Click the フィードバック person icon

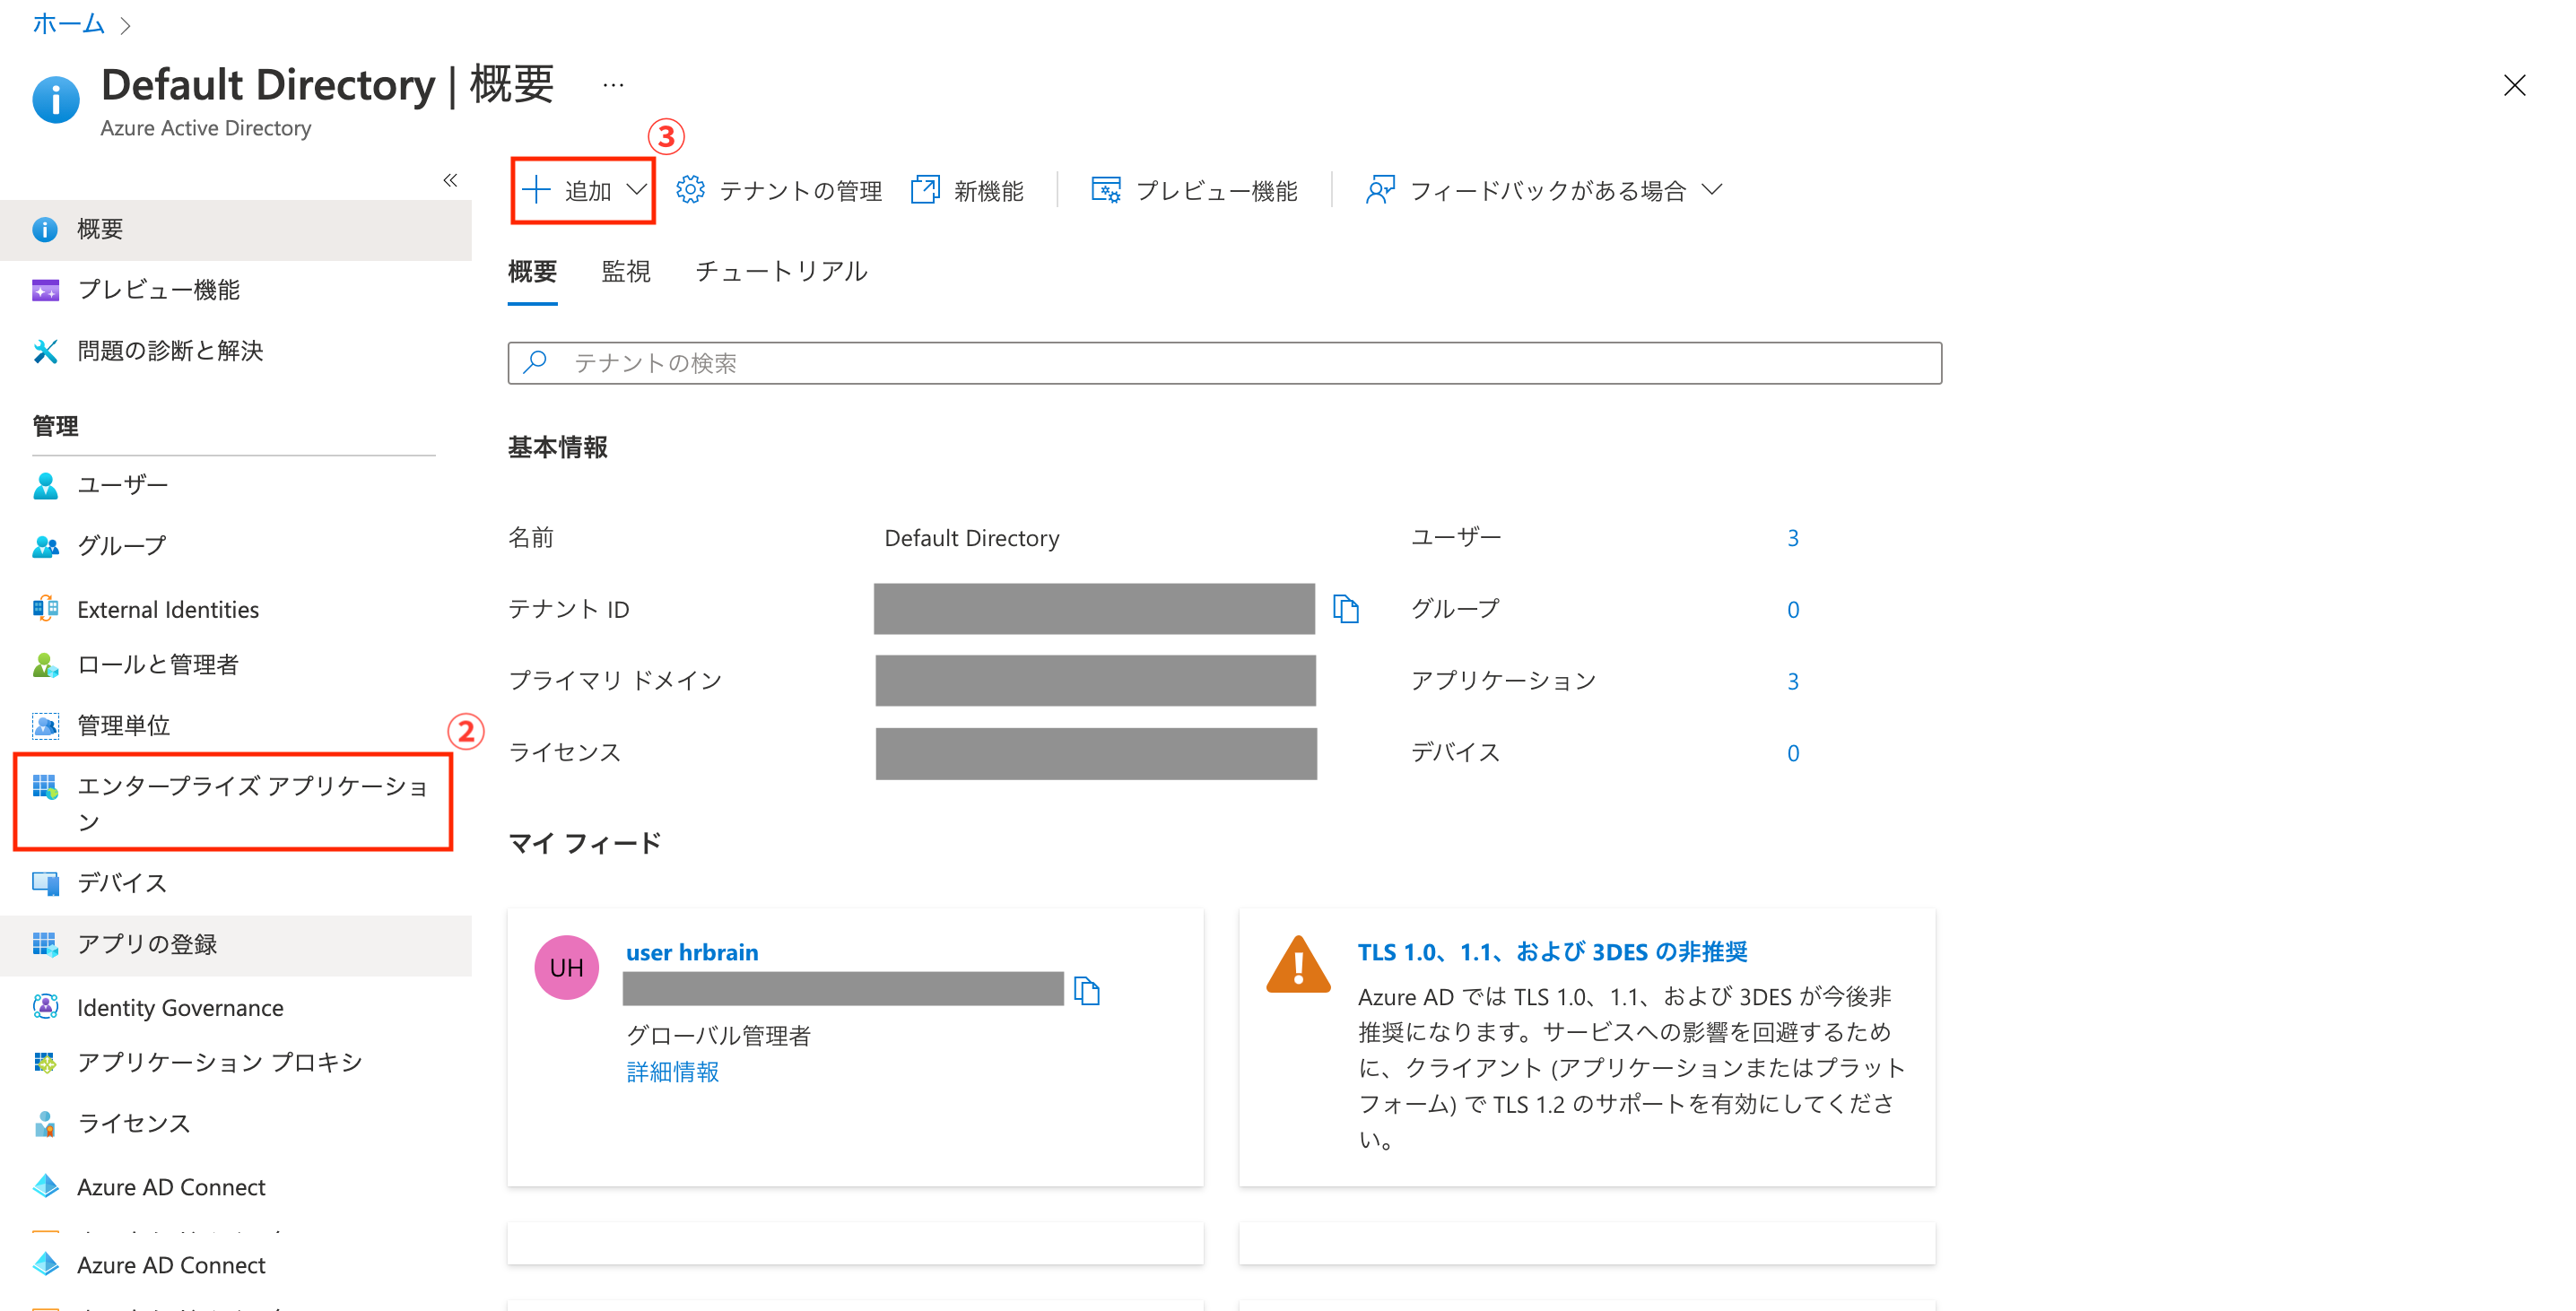coord(1380,190)
